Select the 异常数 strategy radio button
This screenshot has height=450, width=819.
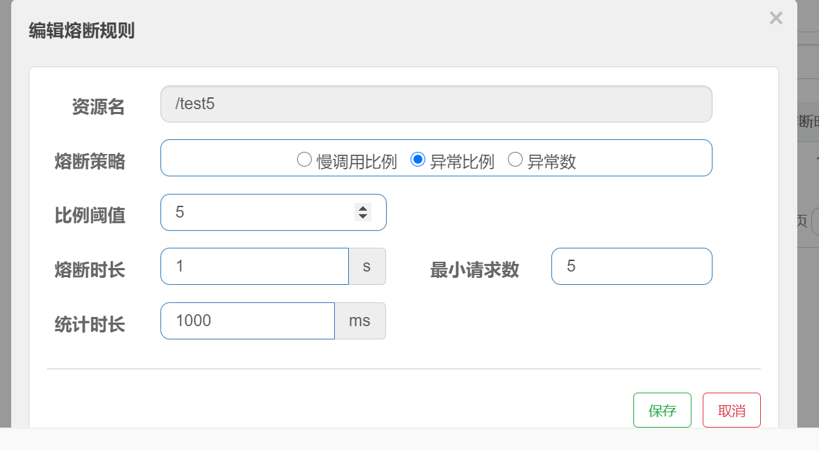[515, 160]
